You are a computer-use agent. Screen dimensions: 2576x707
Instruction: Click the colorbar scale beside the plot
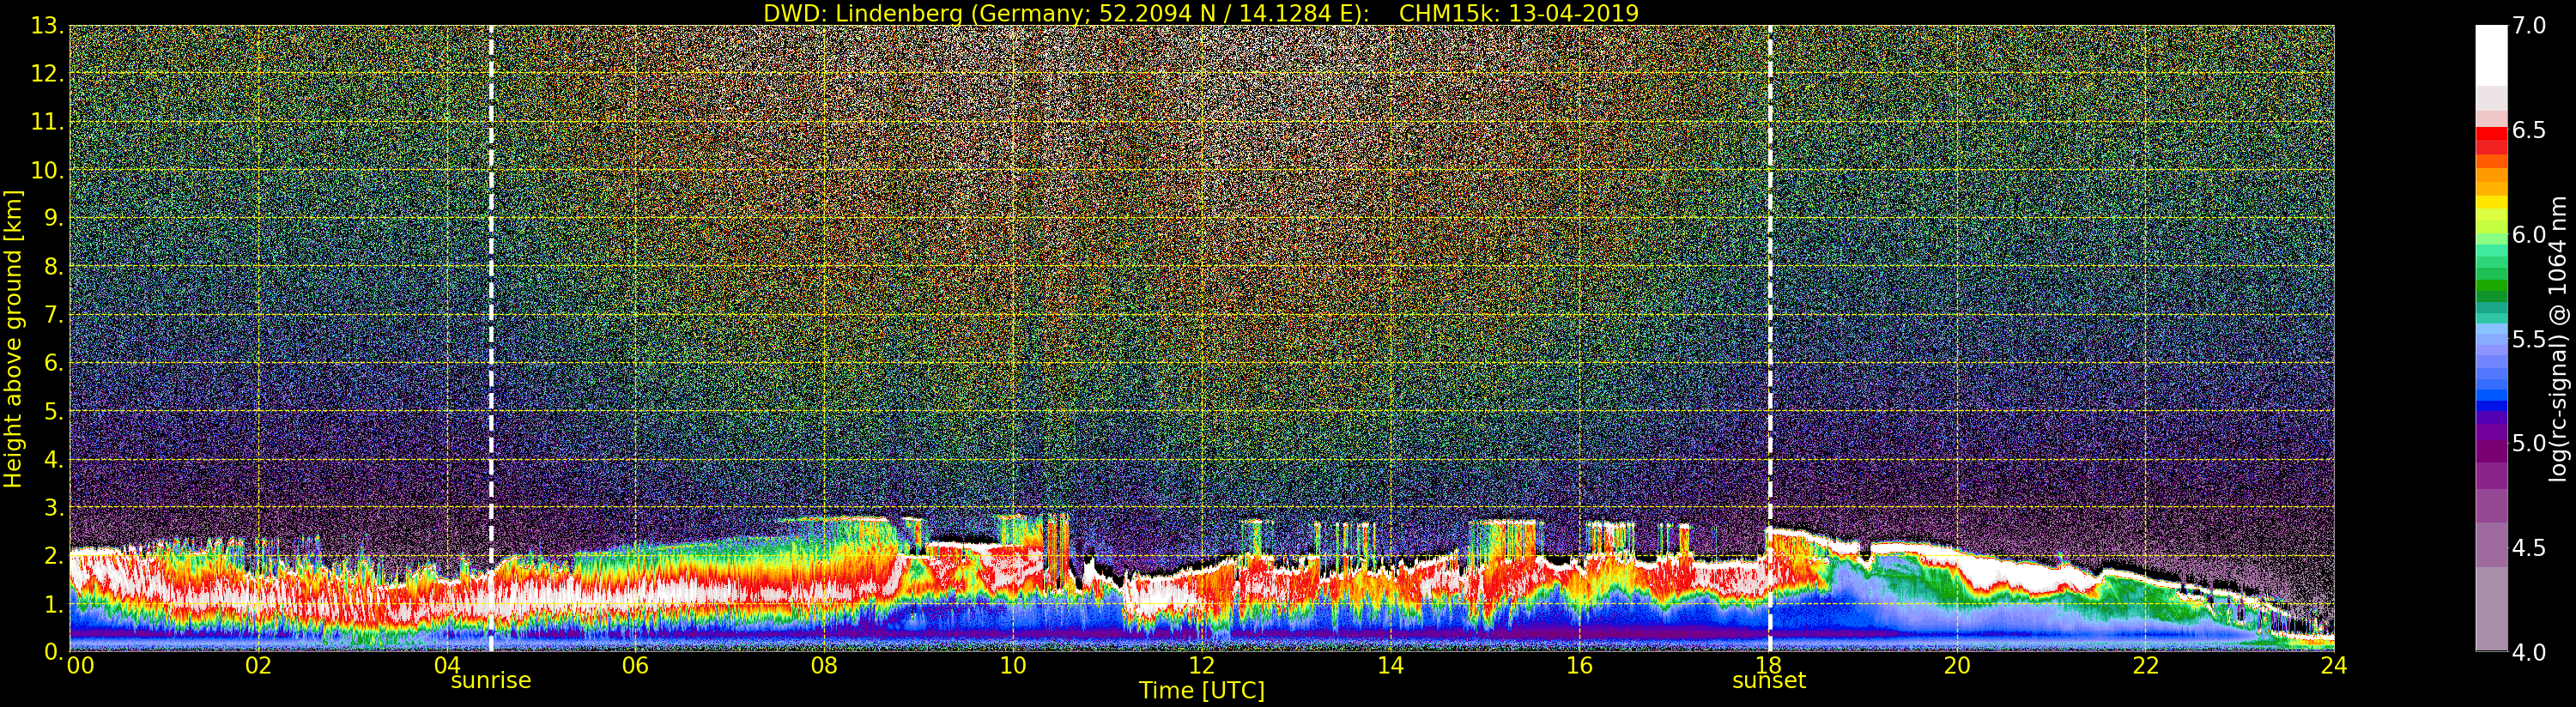[2491, 338]
